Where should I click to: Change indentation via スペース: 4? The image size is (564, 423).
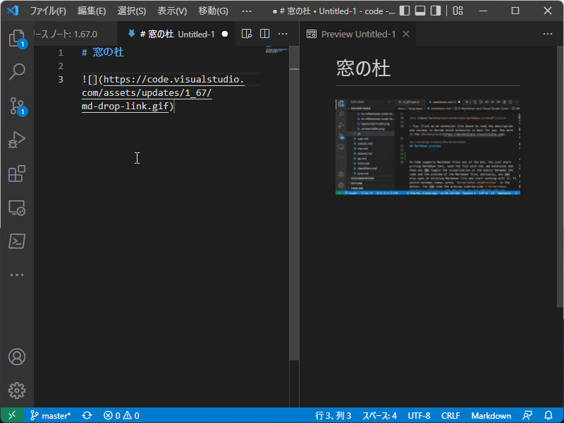tap(379, 416)
